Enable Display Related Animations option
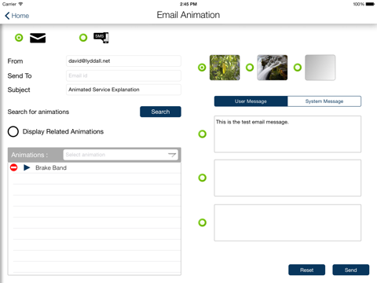377x283 pixels. click(13, 131)
